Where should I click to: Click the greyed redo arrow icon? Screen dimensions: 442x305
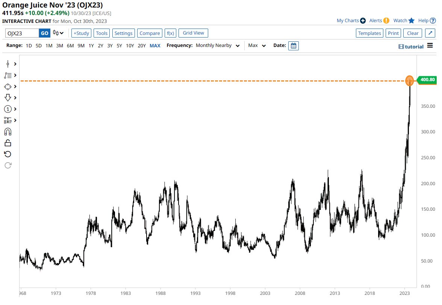click(x=8, y=165)
